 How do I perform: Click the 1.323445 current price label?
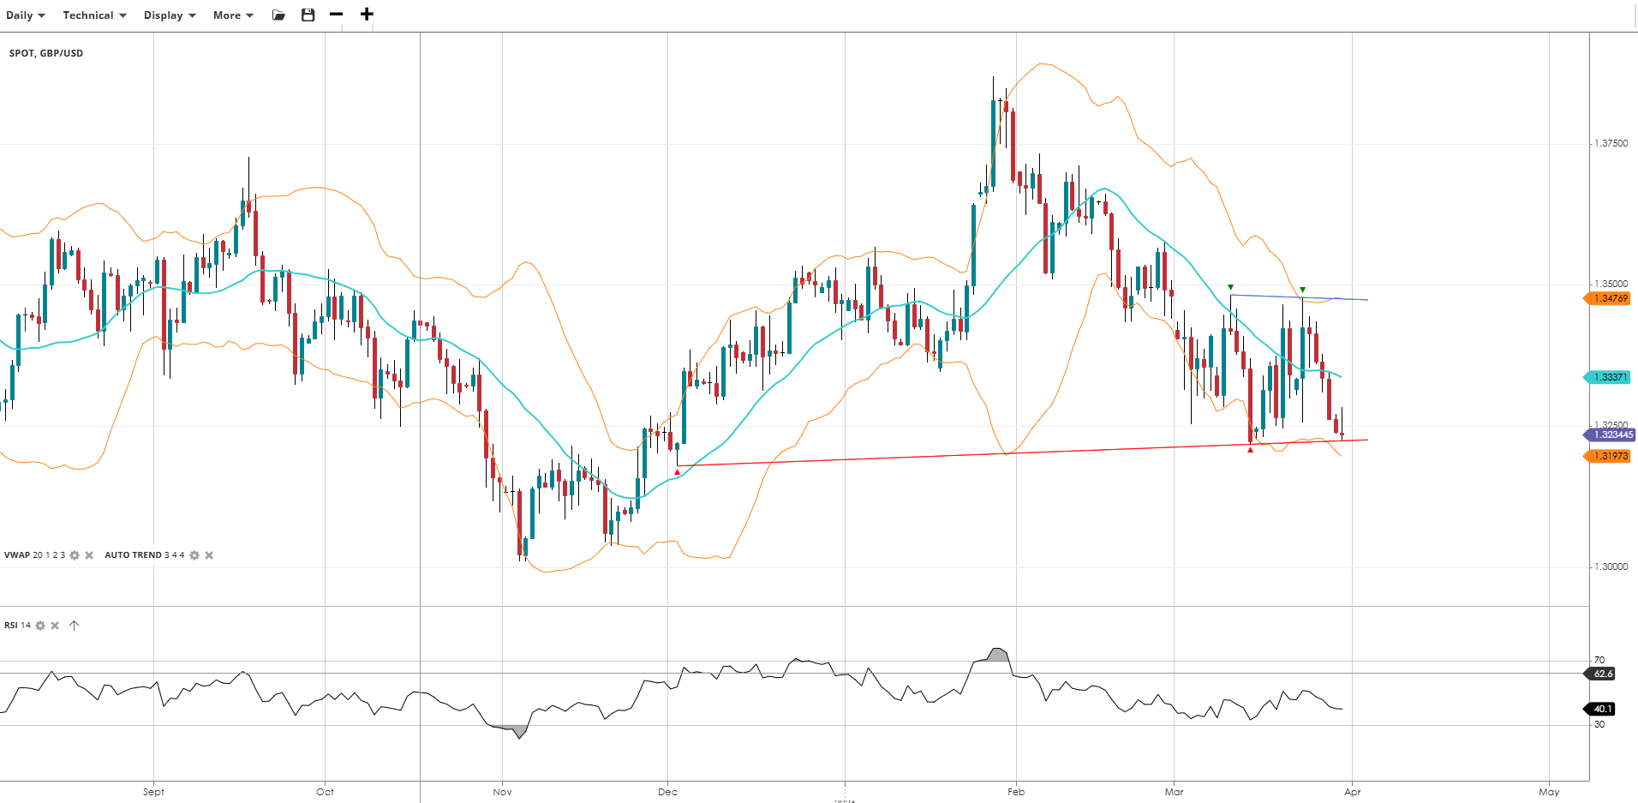point(1611,435)
